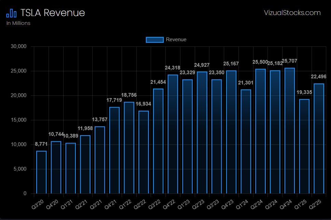Image resolution: width=331 pixels, height=220 pixels.
Task: Click the 19,335 data label
Action: click(304, 92)
